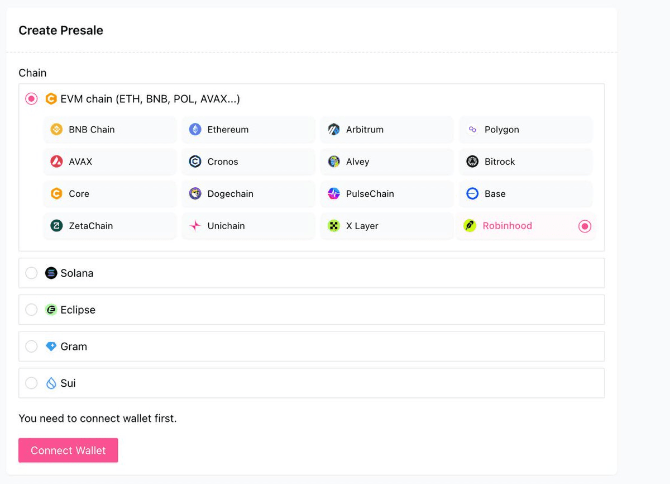
Task: Click the Bitrock logo icon
Action: 472,162
